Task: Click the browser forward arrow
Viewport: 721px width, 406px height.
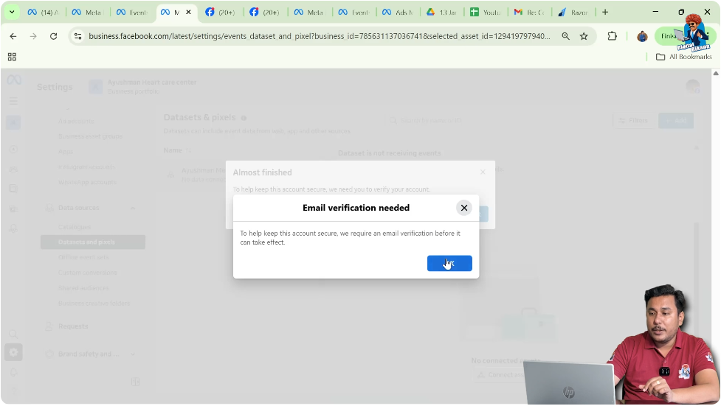Action: 33,36
